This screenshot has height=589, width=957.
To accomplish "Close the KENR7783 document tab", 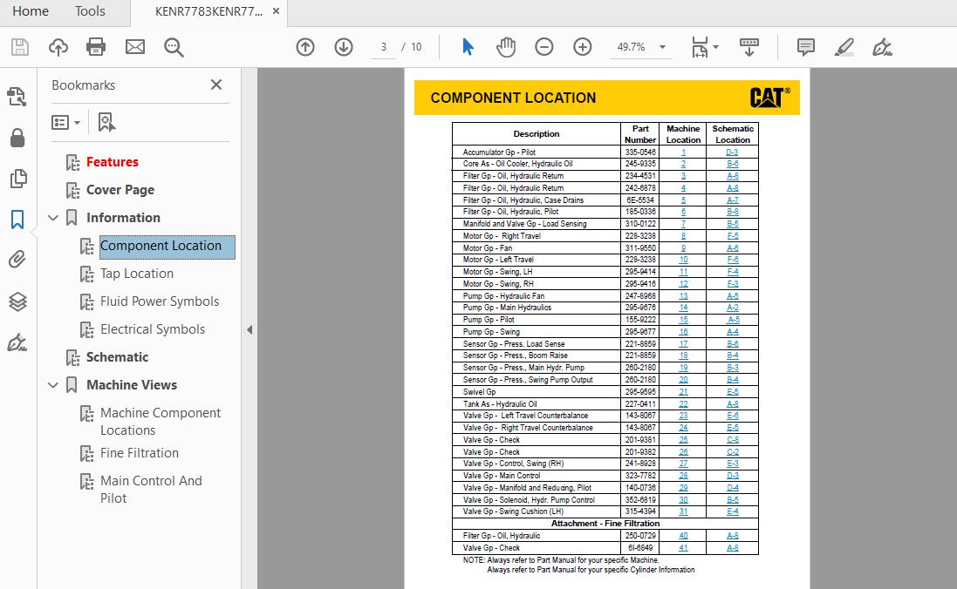I will coord(276,11).
